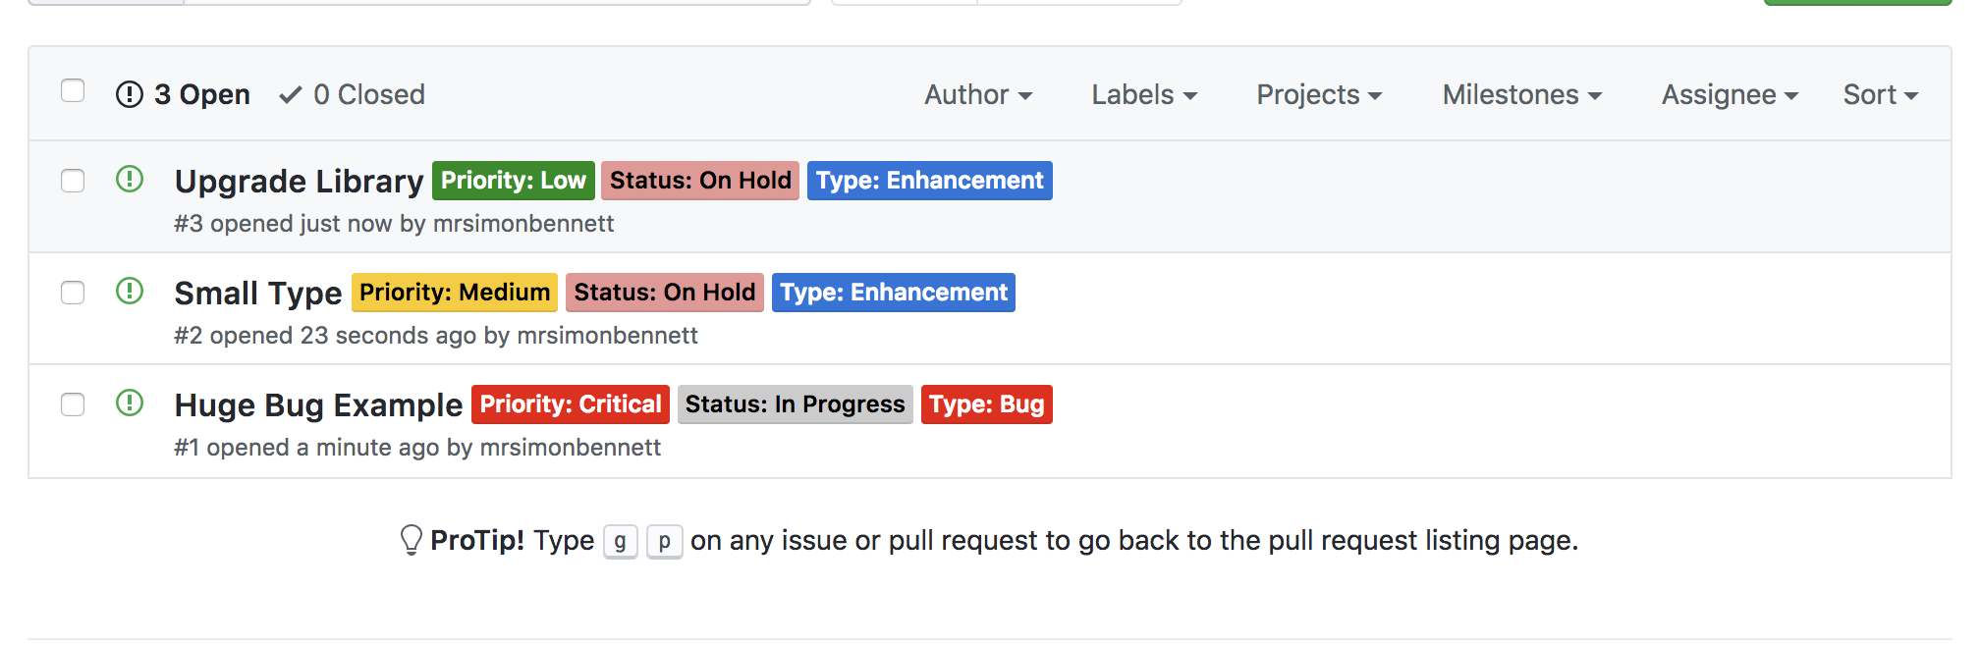The image size is (1980, 646).
Task: Open the Milestones dropdown
Action: pyautogui.click(x=1522, y=94)
